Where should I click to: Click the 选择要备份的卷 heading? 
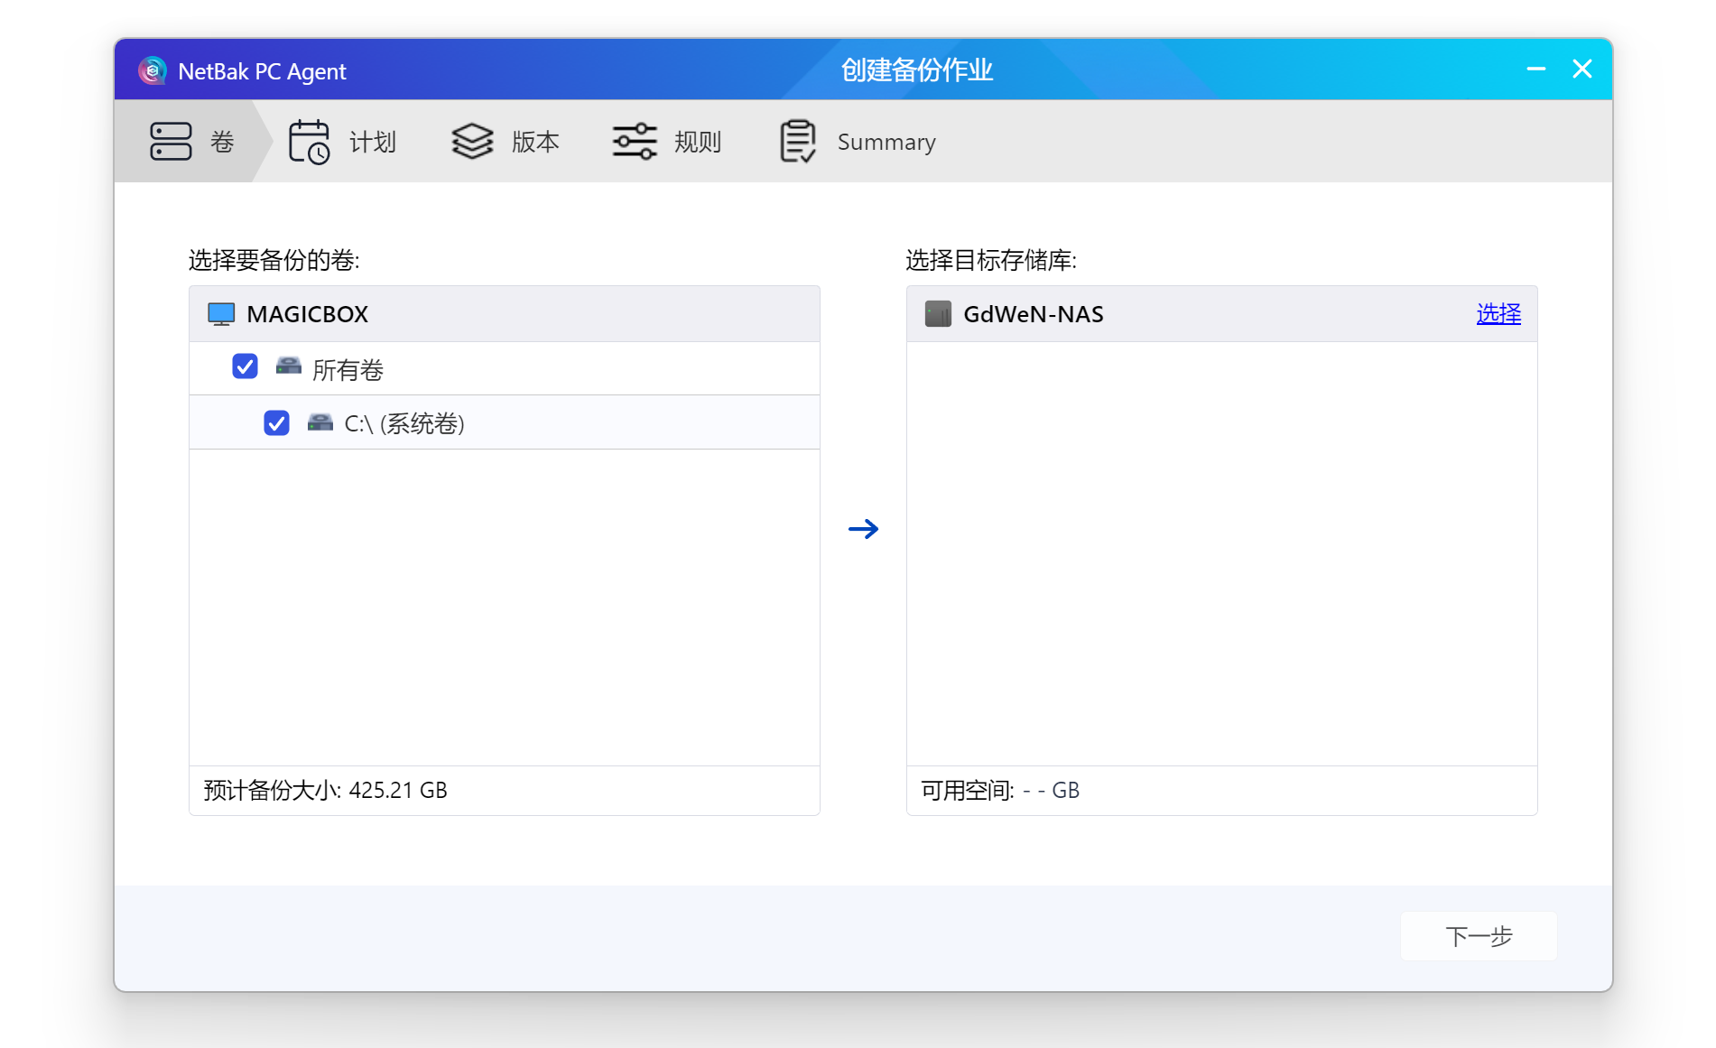tap(274, 260)
